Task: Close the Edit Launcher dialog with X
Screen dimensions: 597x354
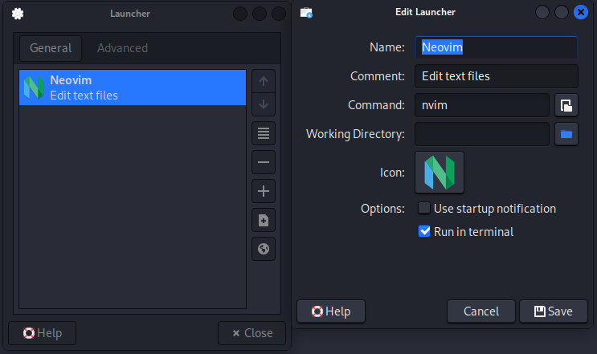Action: (x=581, y=13)
